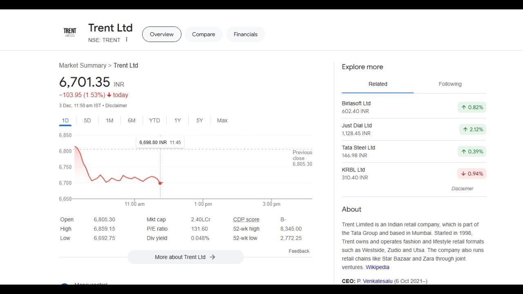Viewport: 523px width, 294px height.
Task: Select the Following tab
Action: pos(450,84)
